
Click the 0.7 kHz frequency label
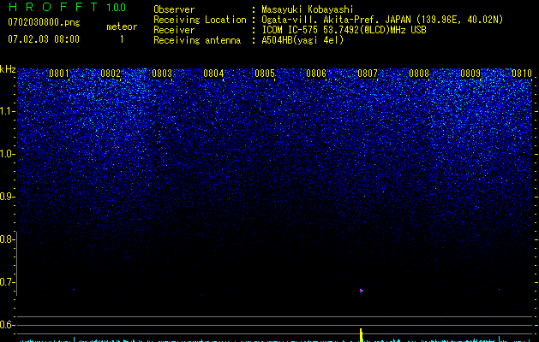(x=7, y=282)
